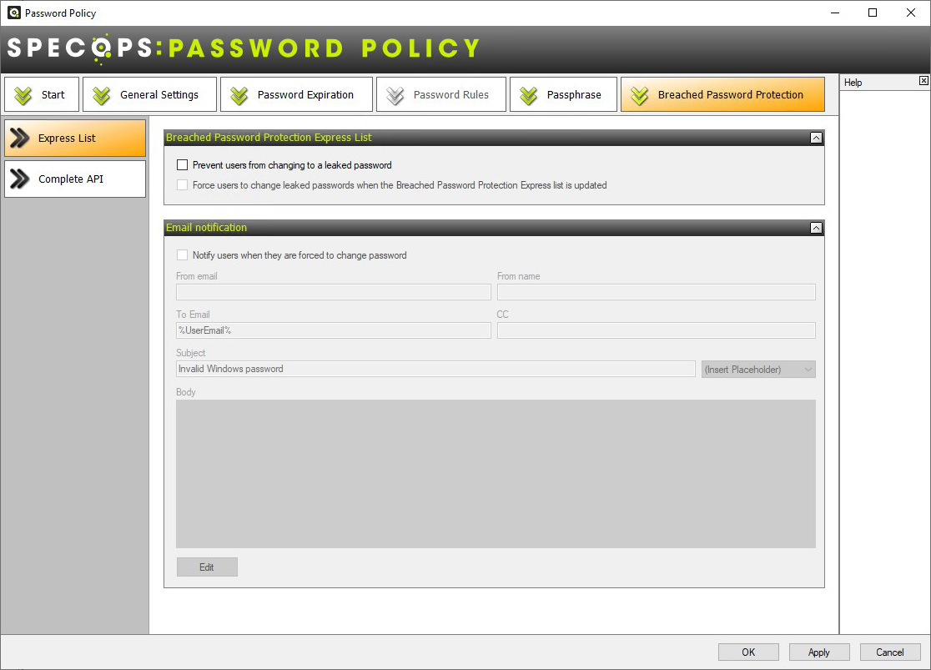Click the Start tab checkmark icon
This screenshot has height=670, width=931.
[23, 95]
